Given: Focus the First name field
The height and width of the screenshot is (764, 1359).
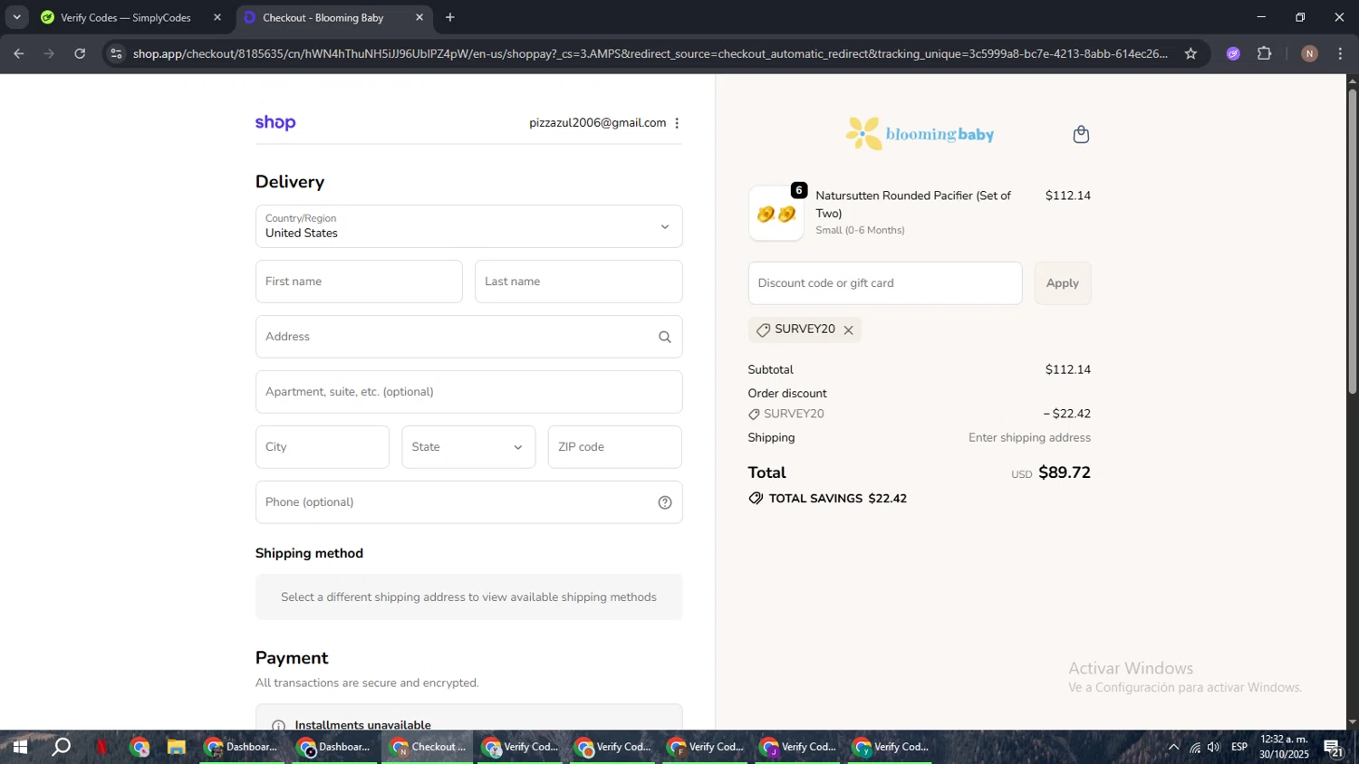Looking at the screenshot, I should coord(359,282).
